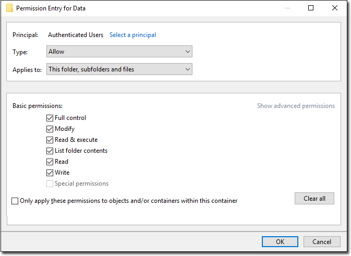This screenshot has width=351, height=256.
Task: Maximize the Permission Entry window
Action: [x=311, y=8]
